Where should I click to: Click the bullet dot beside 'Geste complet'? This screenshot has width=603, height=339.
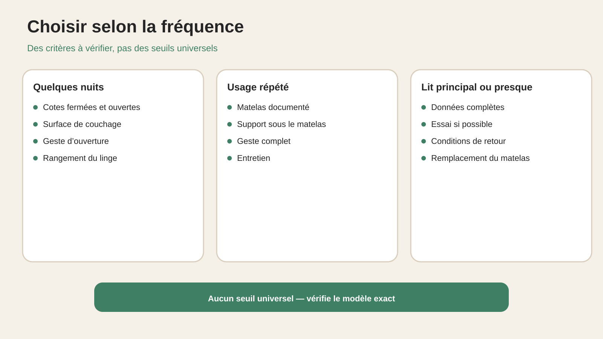230,141
